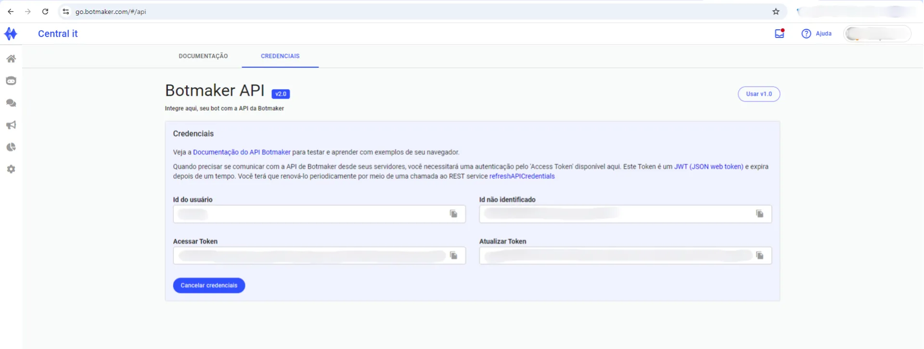Viewport: 924px width, 349px height.
Task: Open the Campaigns megaphone icon
Action: (11, 125)
